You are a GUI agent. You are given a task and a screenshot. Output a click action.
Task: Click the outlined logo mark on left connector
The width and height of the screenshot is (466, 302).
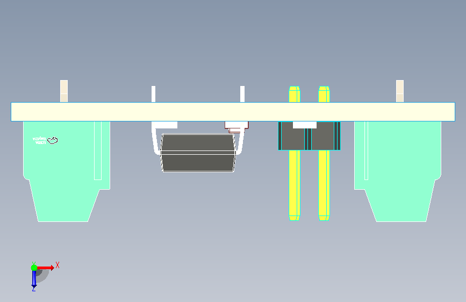53,140
